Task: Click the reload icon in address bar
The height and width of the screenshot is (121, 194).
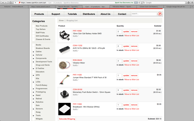Action: 139,3
